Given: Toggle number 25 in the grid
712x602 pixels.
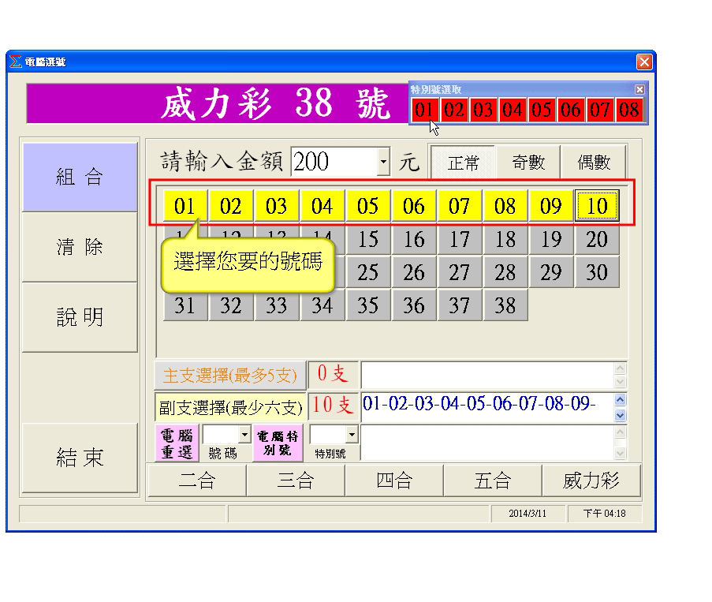Looking at the screenshot, I should [367, 272].
